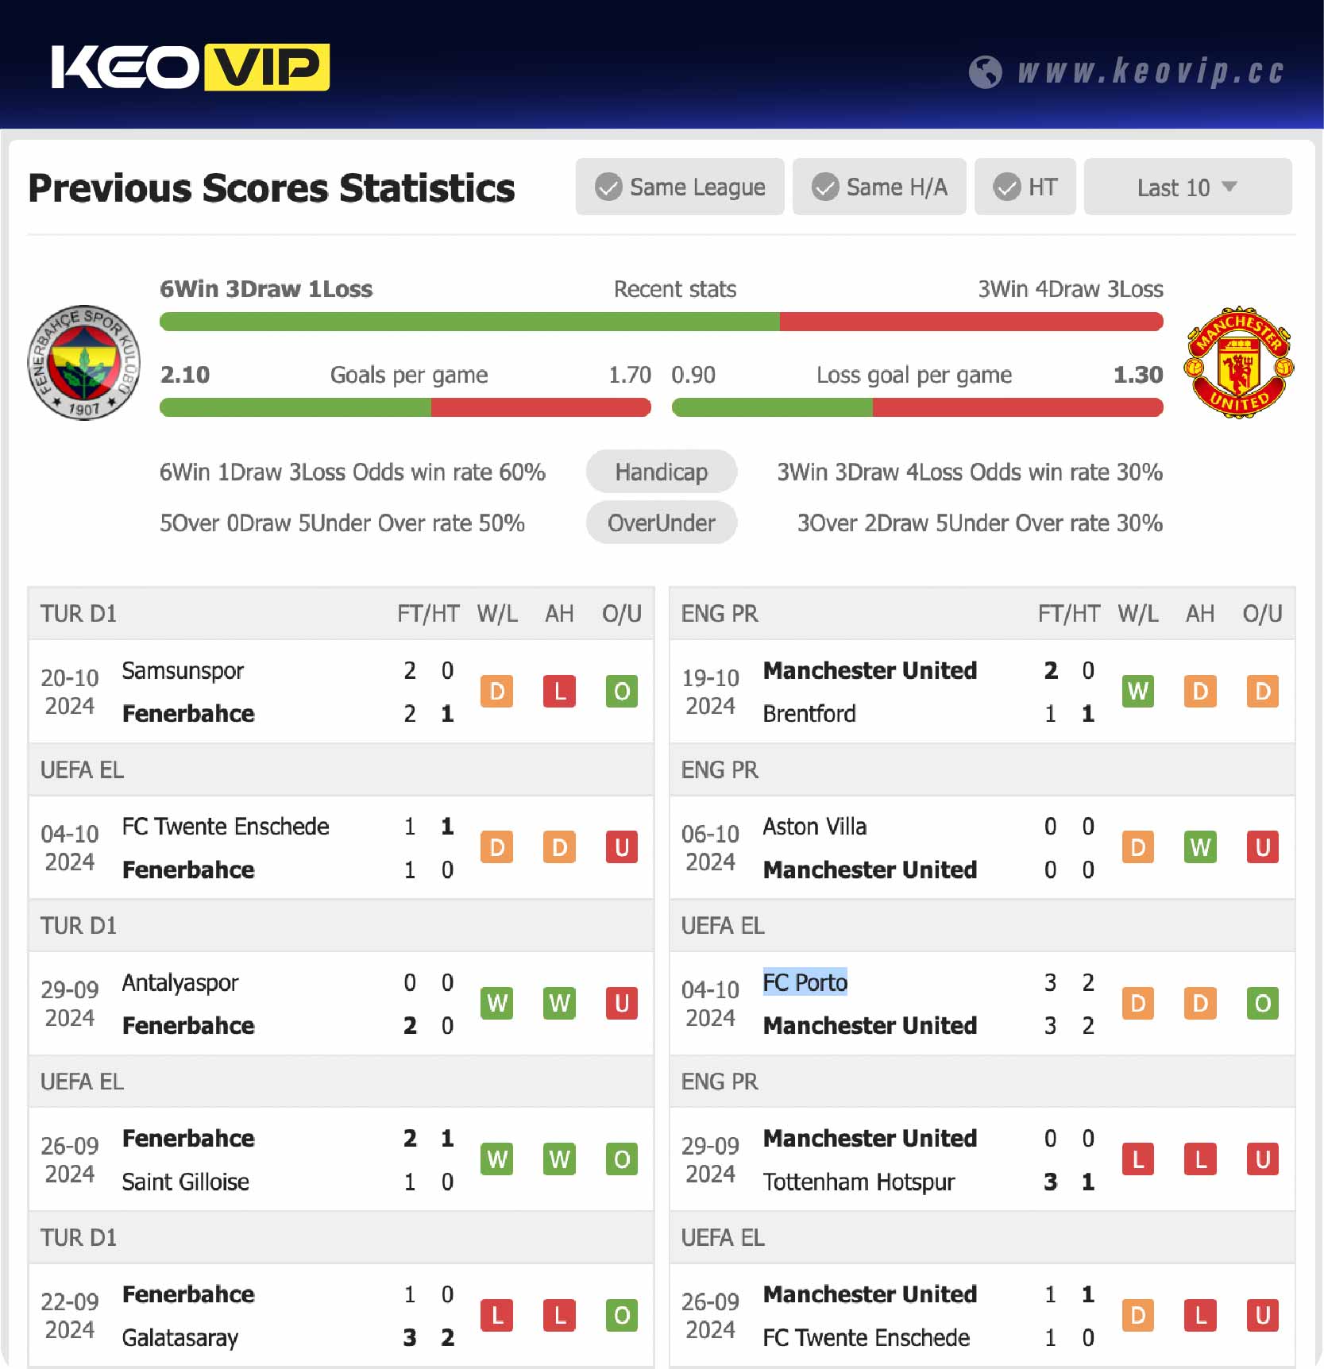Expand the Last 10 matches selector arrow
Viewport: 1324px width, 1369px height.
1230,187
